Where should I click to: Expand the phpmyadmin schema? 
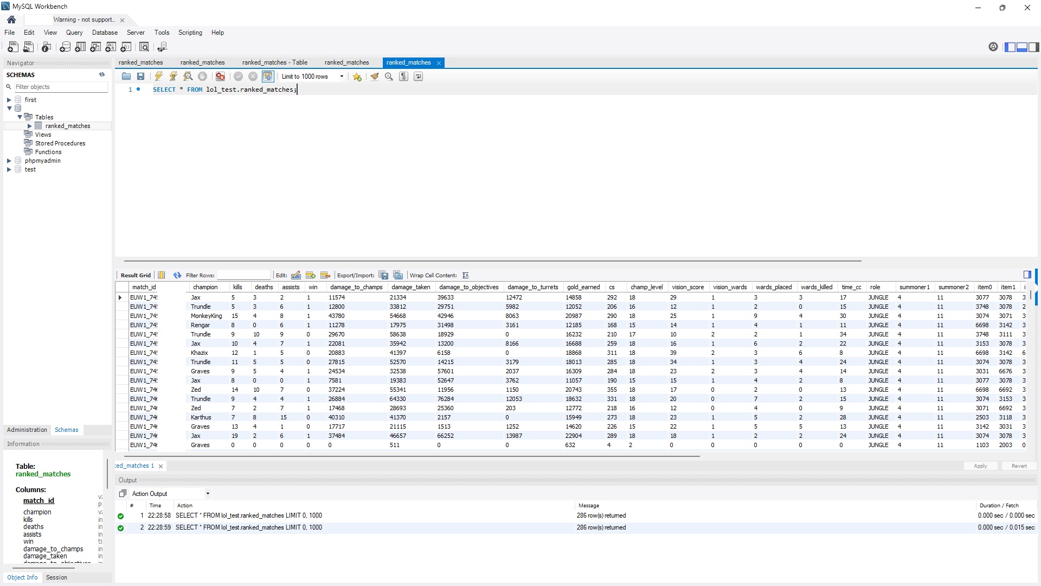[x=9, y=161]
